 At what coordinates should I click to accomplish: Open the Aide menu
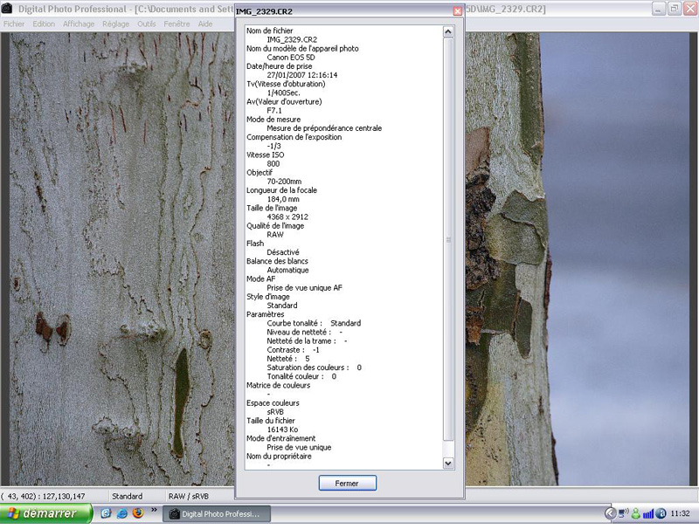pos(205,24)
